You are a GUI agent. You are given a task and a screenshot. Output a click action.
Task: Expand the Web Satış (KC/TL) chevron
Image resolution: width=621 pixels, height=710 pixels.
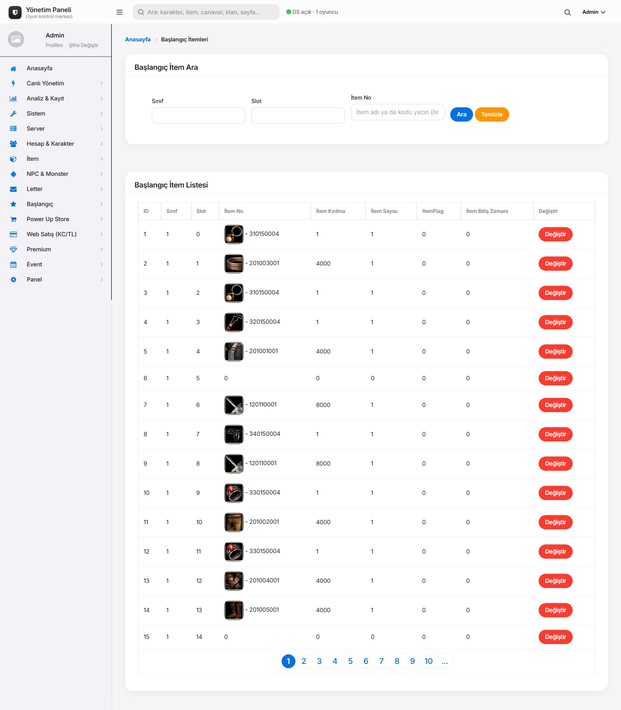[x=102, y=235]
